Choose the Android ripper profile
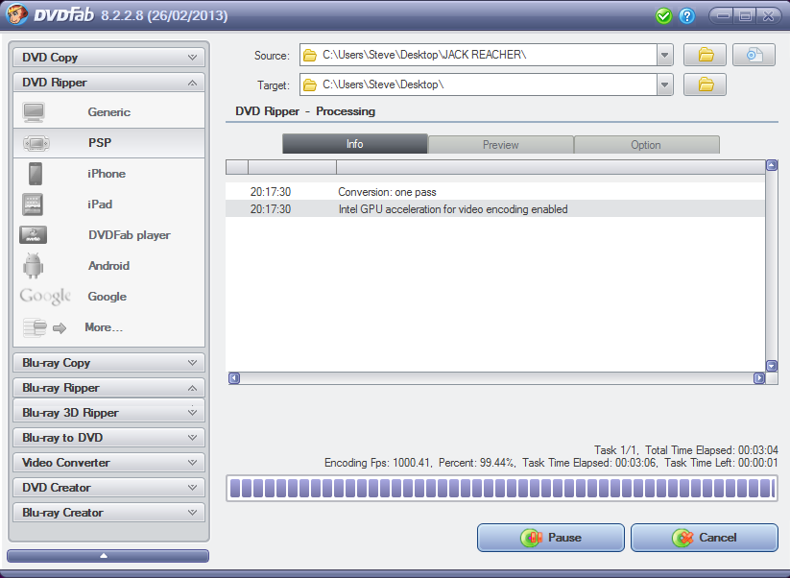 click(x=108, y=266)
